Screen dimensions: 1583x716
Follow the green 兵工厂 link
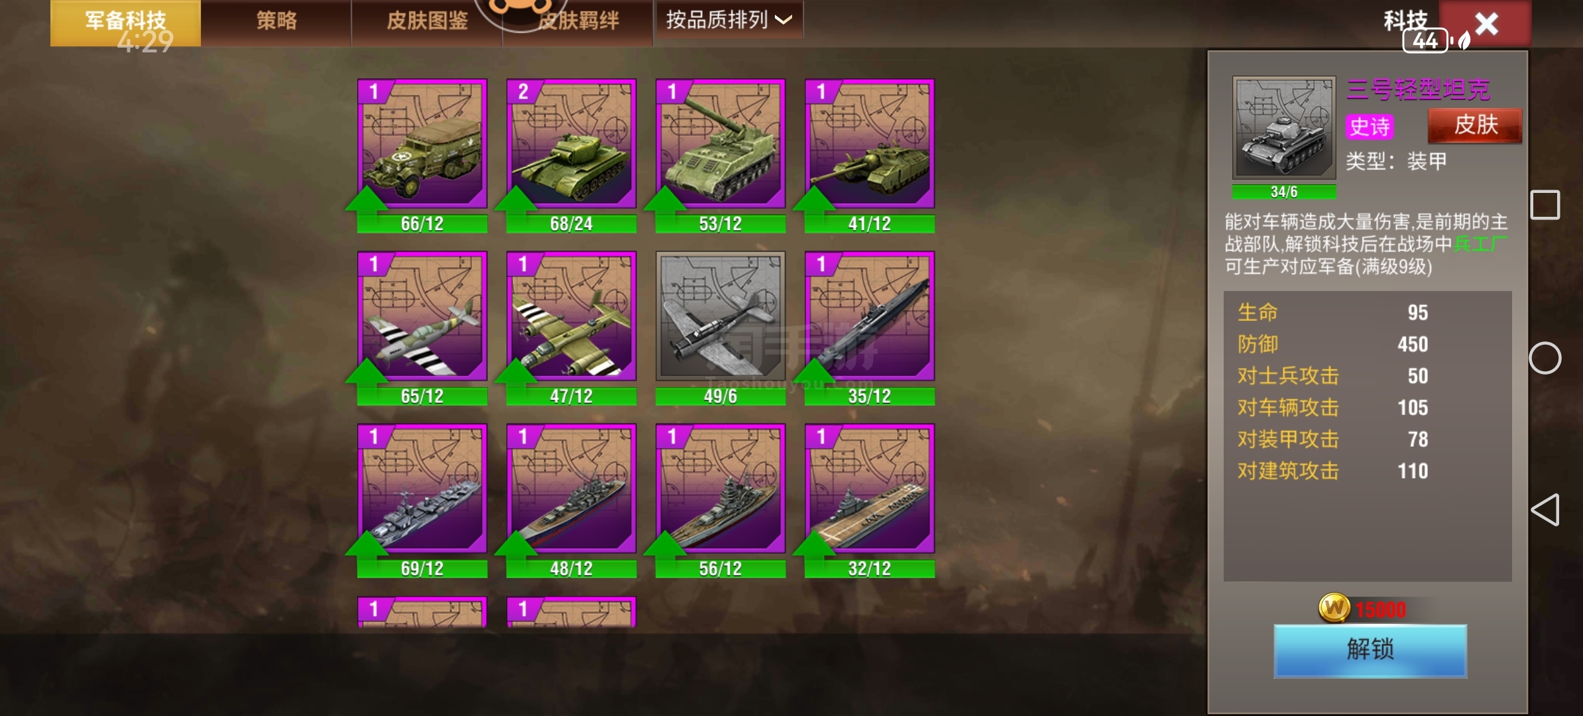click(x=1480, y=244)
